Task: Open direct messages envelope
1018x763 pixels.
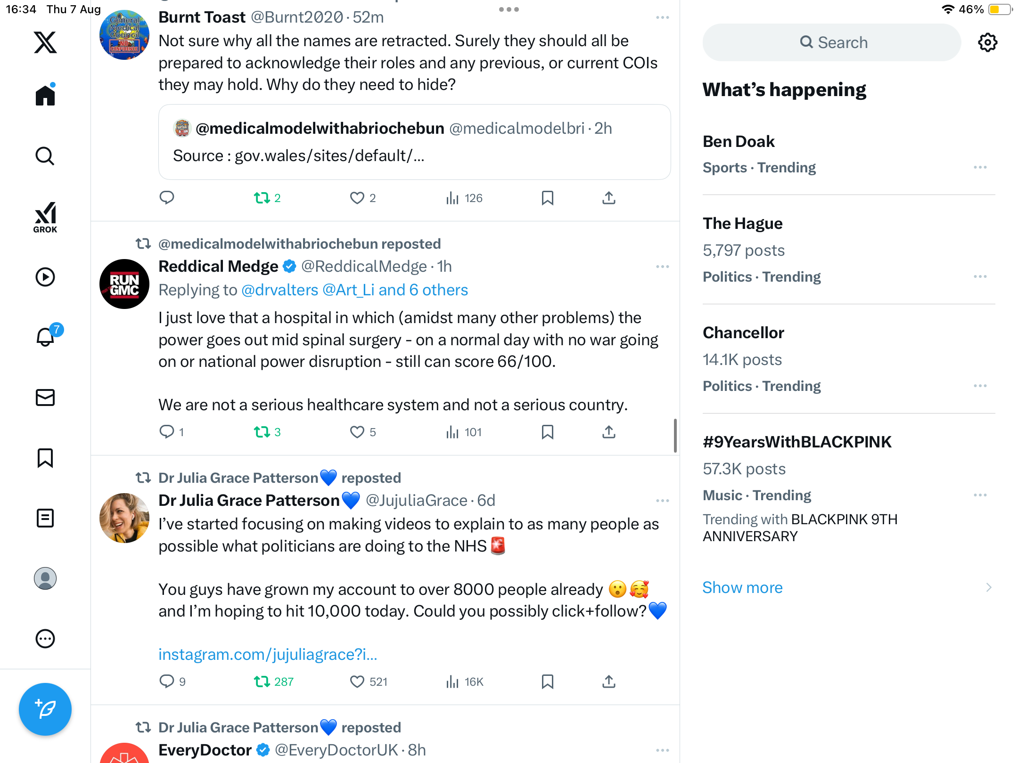Action: (45, 398)
